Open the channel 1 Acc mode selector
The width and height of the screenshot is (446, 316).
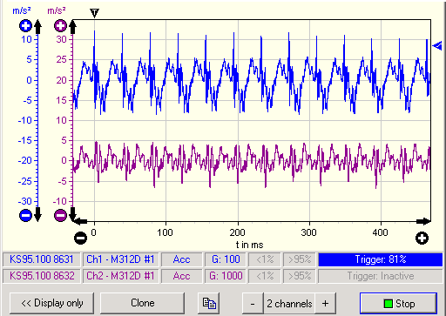(x=182, y=259)
